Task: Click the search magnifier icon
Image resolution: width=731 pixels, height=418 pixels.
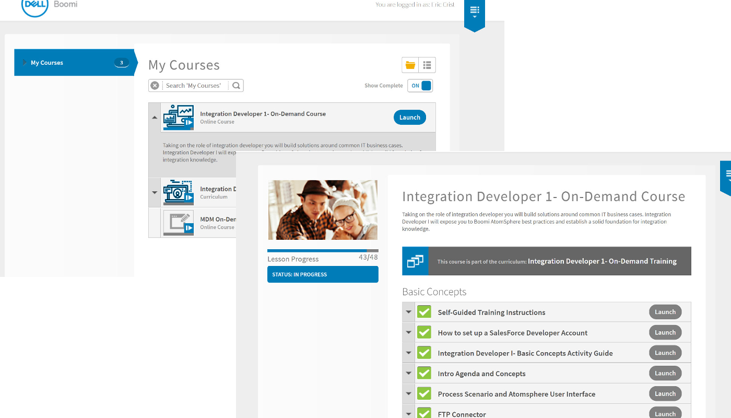Action: (236, 86)
